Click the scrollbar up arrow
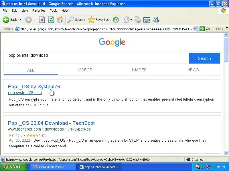Viewport: 229px width, 171px height. pyautogui.click(x=226, y=35)
